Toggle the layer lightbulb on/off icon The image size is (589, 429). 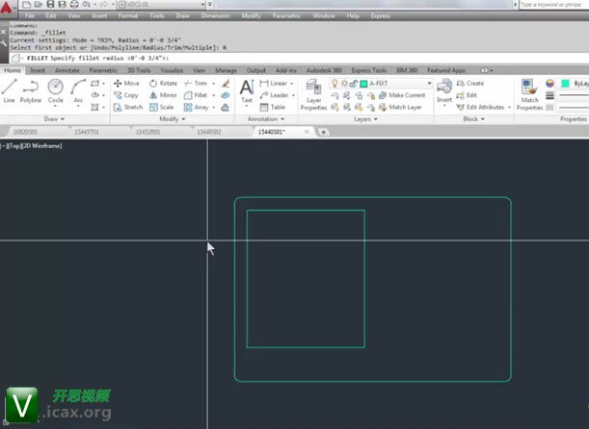(335, 84)
